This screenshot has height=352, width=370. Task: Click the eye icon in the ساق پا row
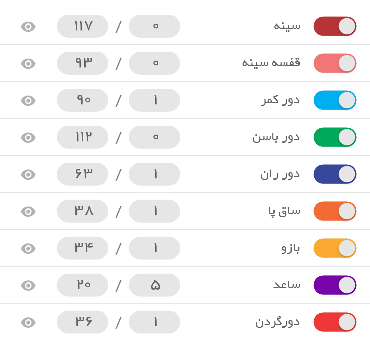28,211
